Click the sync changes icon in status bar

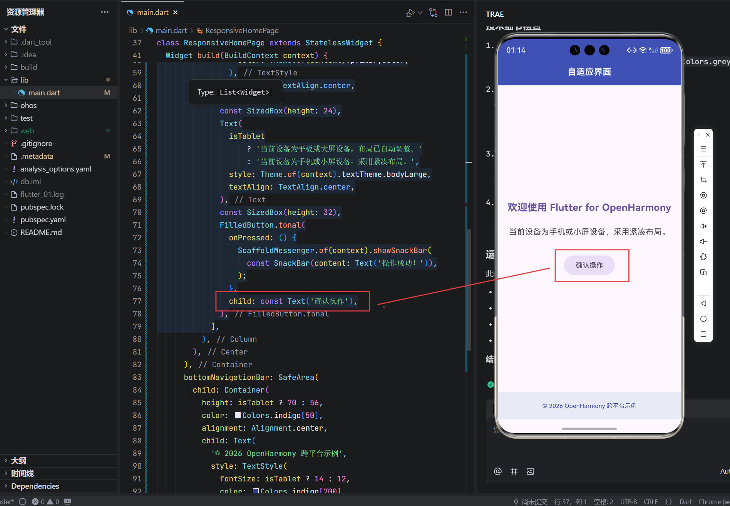pos(22,501)
